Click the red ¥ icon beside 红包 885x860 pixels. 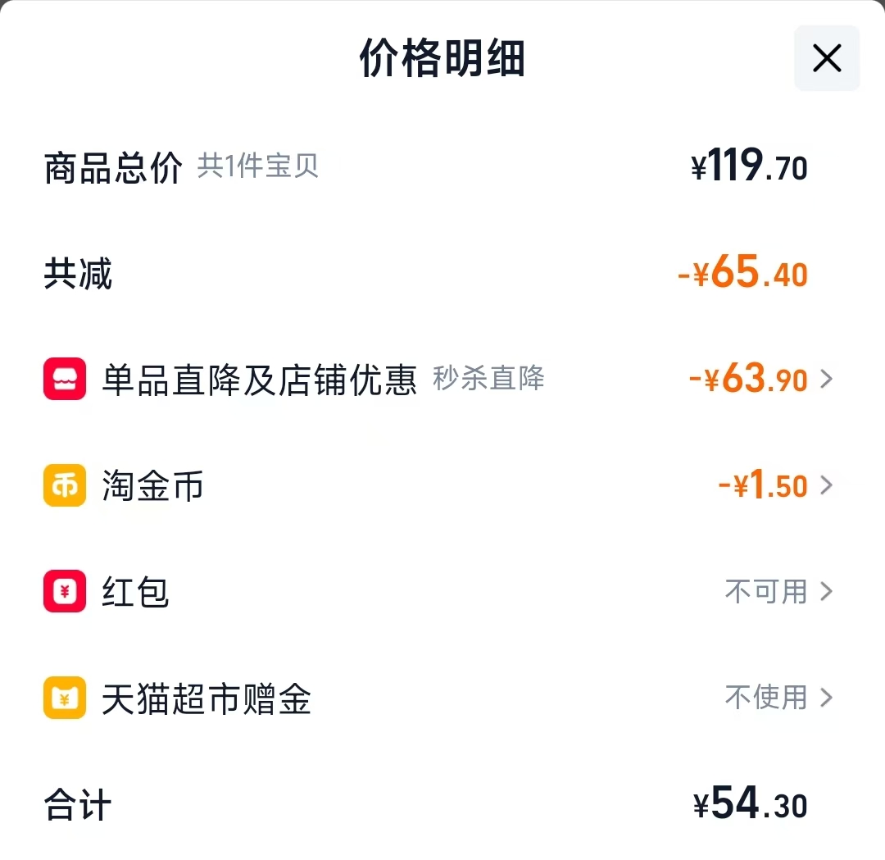coord(64,592)
